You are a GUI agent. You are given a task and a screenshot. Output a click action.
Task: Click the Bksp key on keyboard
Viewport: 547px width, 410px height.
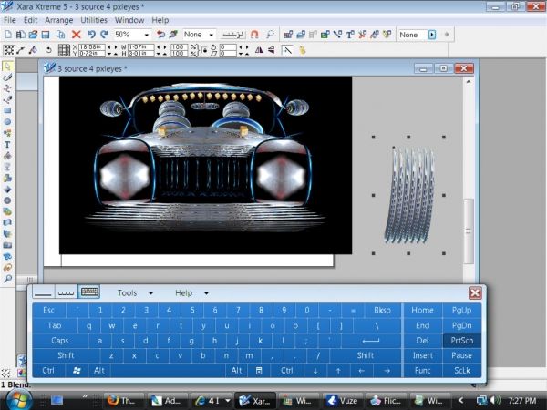click(382, 311)
